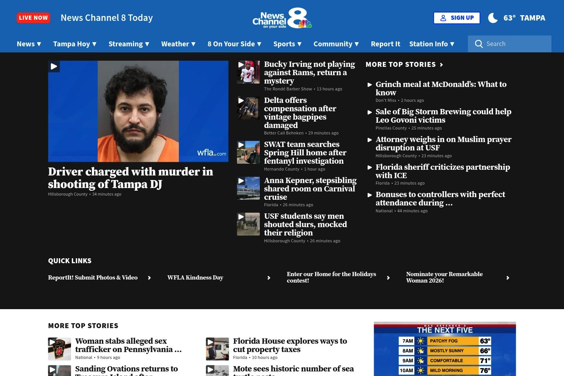This screenshot has height=376, width=564.
Task: Click play triangle beside Florida sheriff story
Action: (370, 167)
